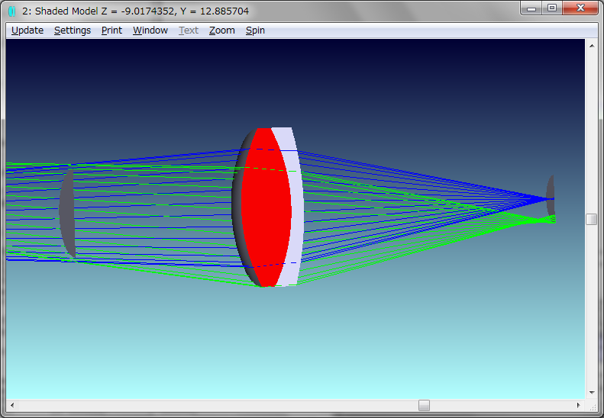Open the Spin menu
Viewport: 604px width, 418px height.
(255, 31)
